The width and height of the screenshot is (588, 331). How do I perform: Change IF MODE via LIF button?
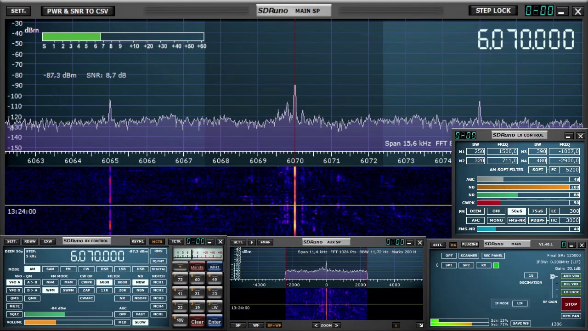(520, 303)
